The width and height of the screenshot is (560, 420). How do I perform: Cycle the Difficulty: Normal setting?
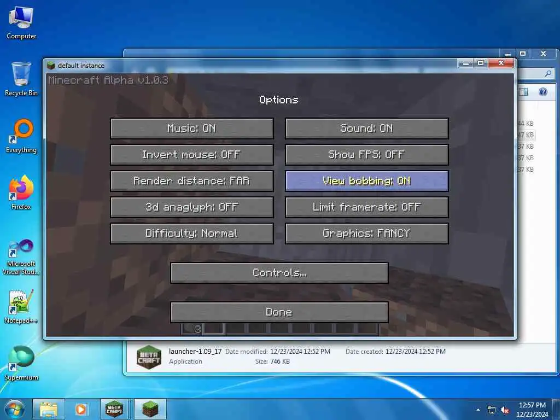pyautogui.click(x=192, y=233)
